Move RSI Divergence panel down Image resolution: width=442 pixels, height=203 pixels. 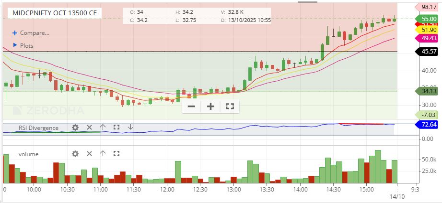click(130, 128)
